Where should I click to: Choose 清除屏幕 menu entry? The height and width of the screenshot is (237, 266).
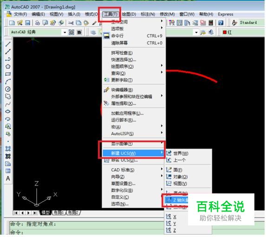pyautogui.click(x=134, y=43)
